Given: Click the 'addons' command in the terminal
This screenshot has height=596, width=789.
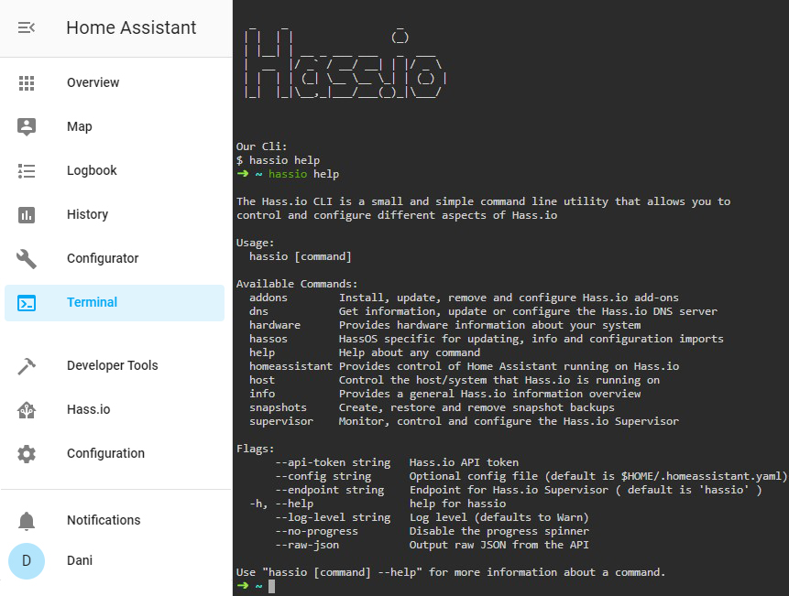Looking at the screenshot, I should (x=268, y=298).
